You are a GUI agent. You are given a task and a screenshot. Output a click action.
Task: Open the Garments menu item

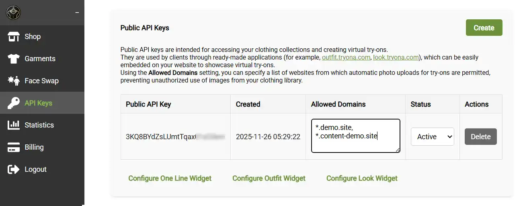(40, 59)
